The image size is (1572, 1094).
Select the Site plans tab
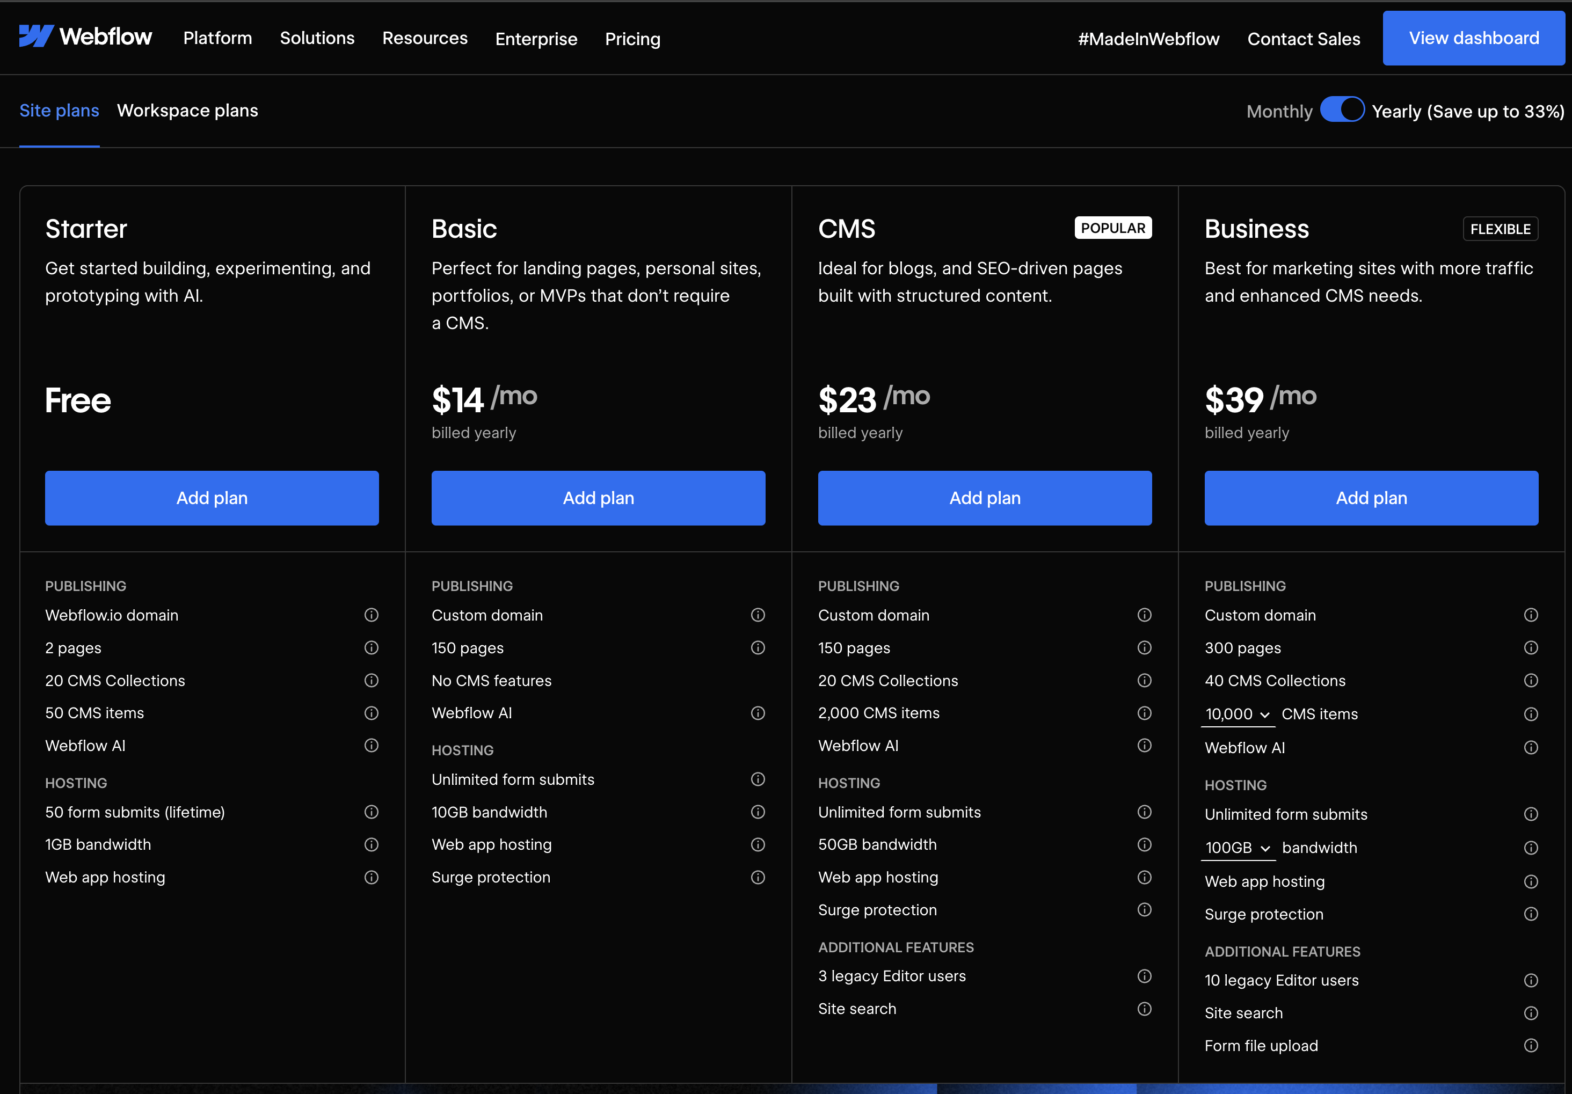[59, 111]
